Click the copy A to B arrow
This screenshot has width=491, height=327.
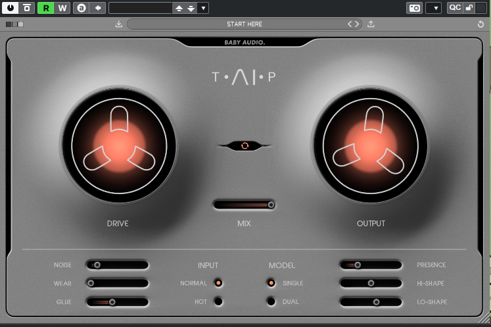click(x=98, y=8)
